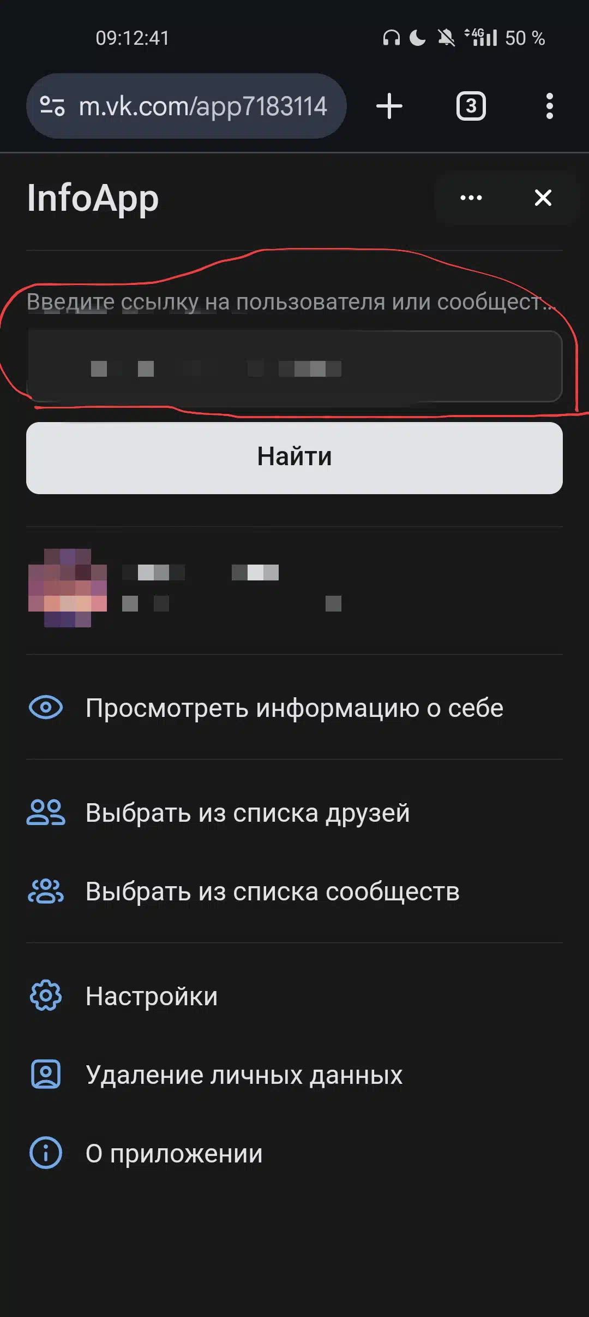Image resolution: width=589 pixels, height=1317 pixels.
Task: Tap the communities group icon
Action: pyautogui.click(x=46, y=891)
